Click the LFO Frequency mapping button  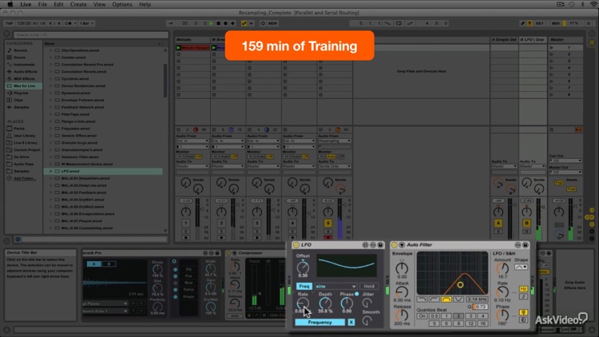(320, 323)
